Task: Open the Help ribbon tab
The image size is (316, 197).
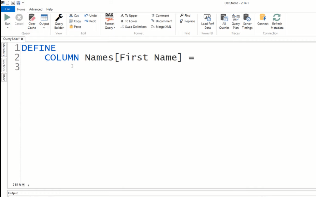Action: tap(49, 9)
